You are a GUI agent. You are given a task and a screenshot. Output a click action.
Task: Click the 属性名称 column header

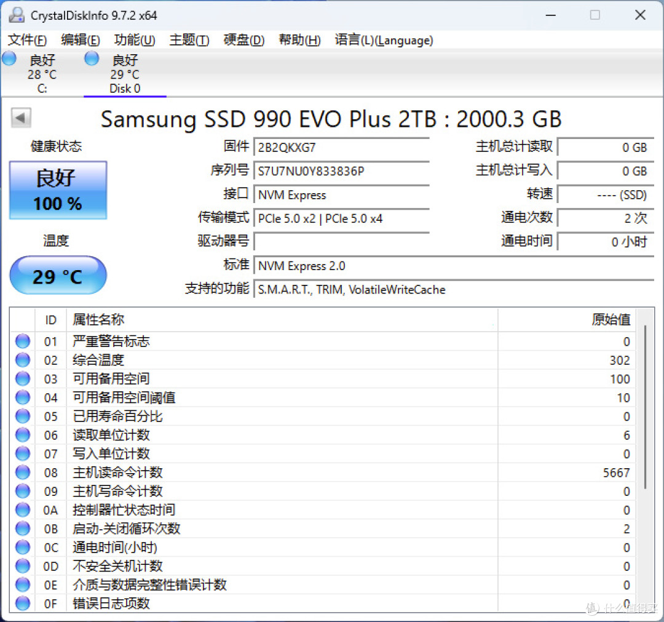tap(282, 320)
